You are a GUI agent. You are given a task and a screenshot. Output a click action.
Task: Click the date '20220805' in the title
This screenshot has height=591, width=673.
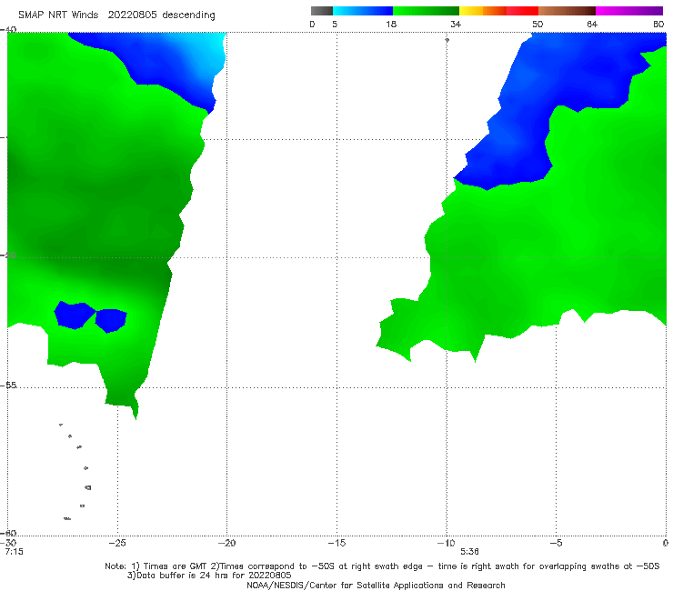[x=132, y=15]
